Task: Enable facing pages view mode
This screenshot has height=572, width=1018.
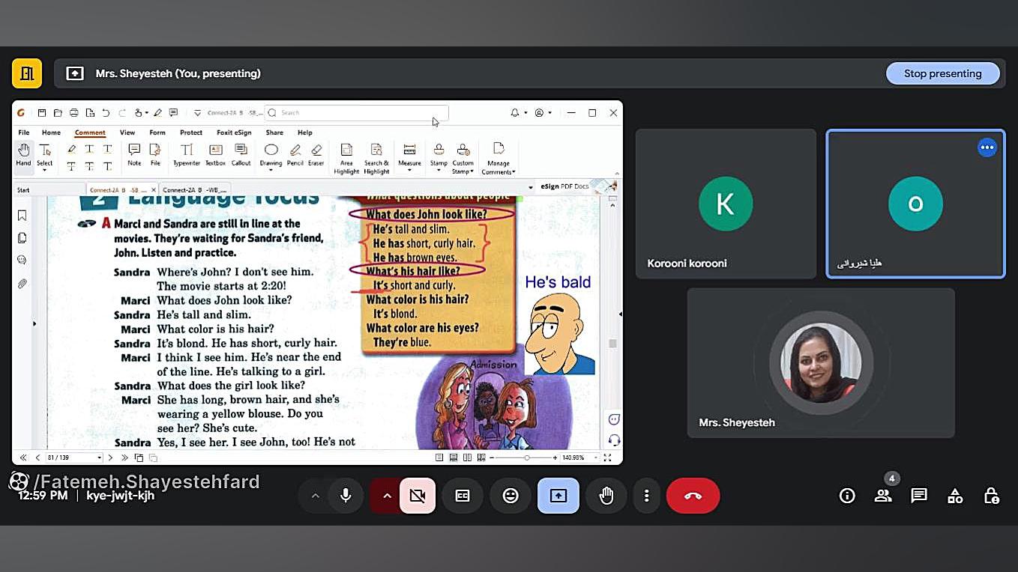Action: pyautogui.click(x=468, y=457)
